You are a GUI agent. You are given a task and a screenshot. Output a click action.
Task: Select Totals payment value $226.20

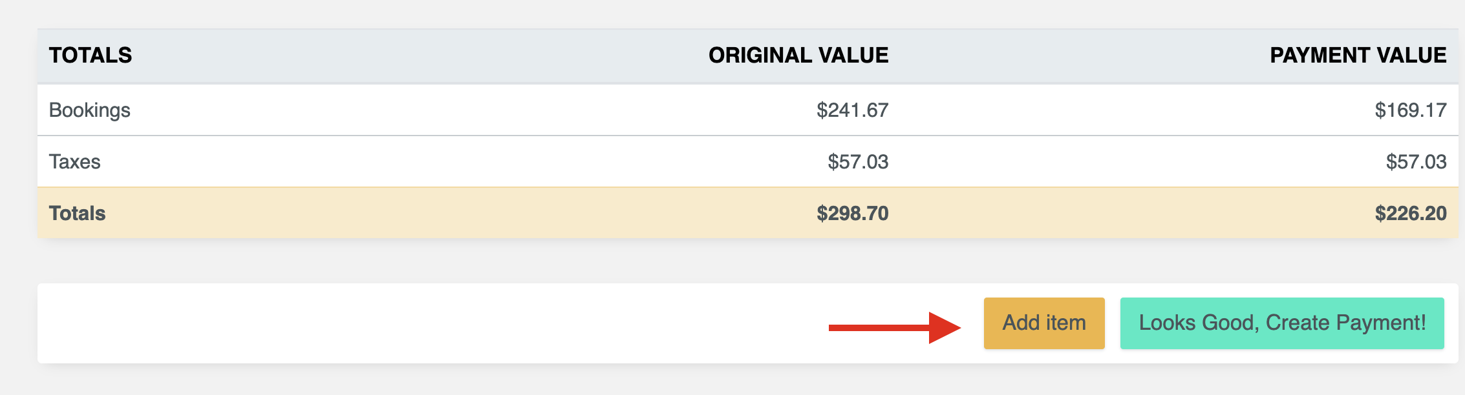tap(1411, 213)
